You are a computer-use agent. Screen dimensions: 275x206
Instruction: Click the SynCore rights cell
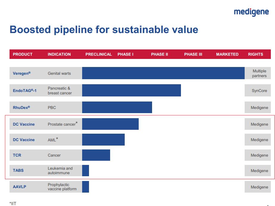(x=259, y=90)
